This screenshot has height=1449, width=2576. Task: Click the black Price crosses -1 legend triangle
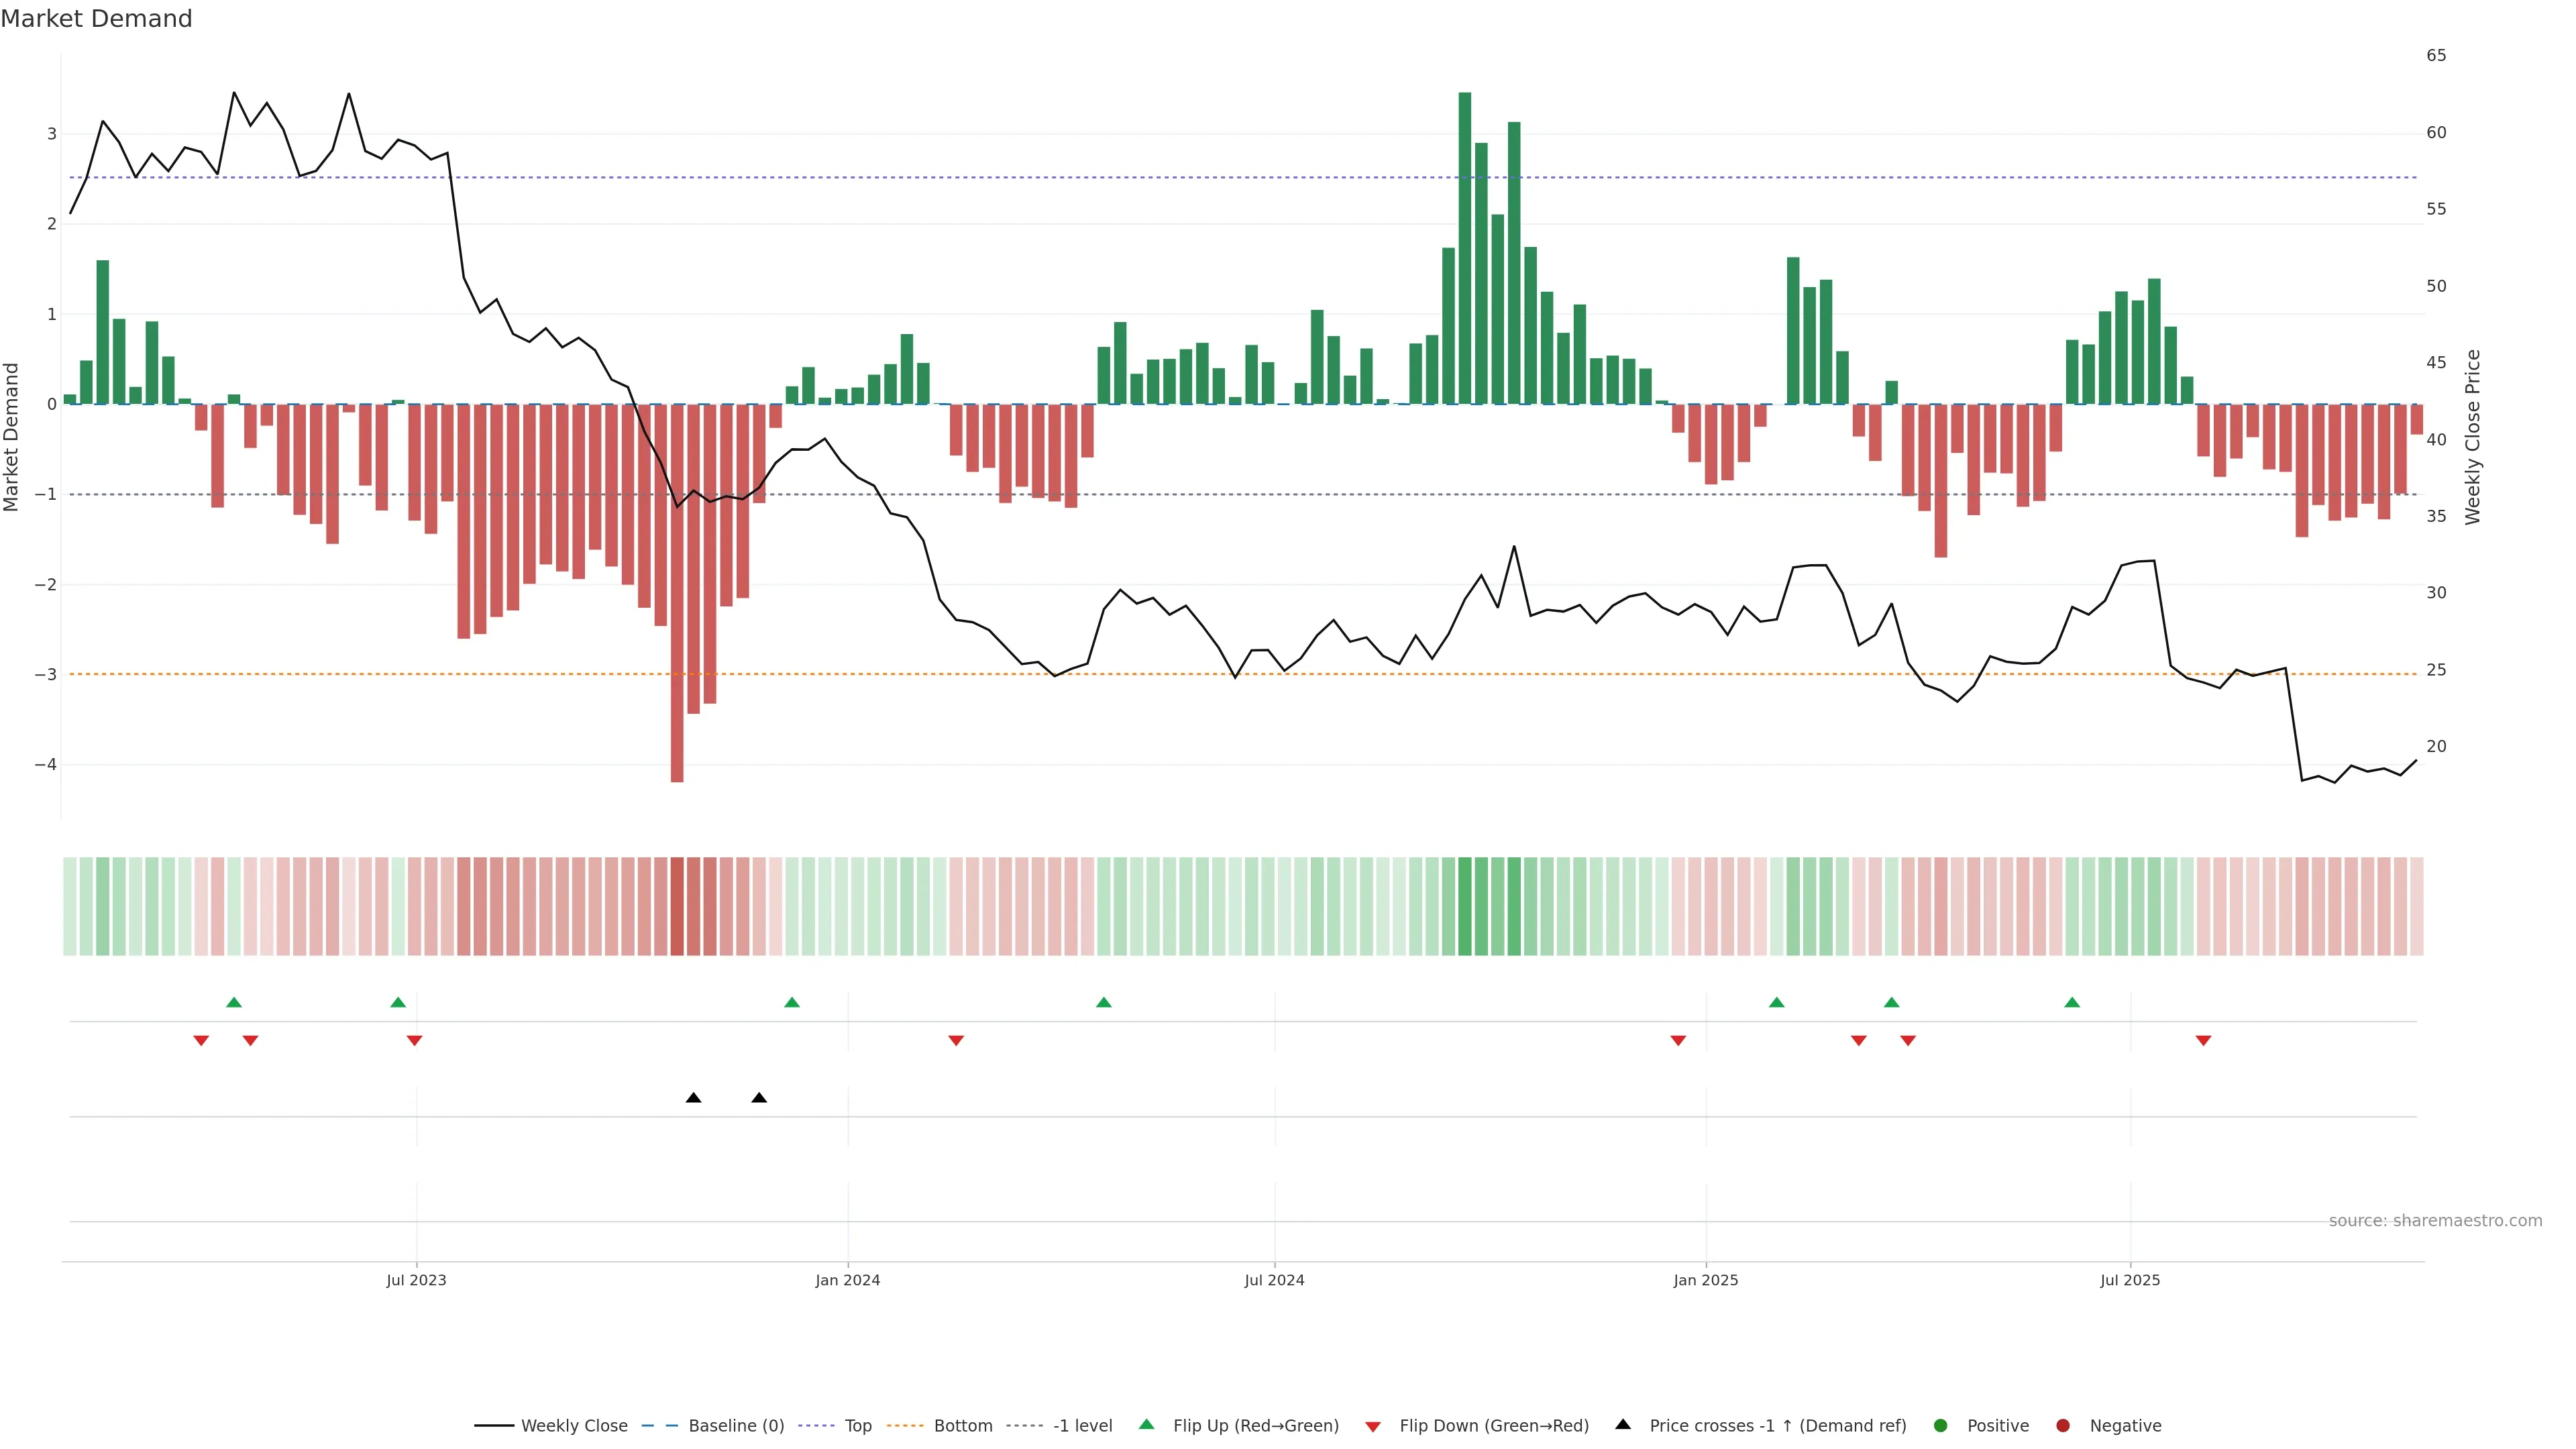(1623, 1424)
